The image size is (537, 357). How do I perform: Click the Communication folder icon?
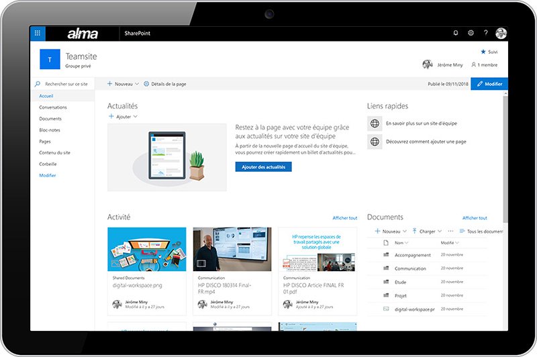click(x=386, y=268)
